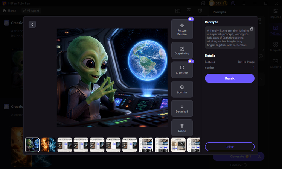Open the user account profile icon
The height and width of the screenshot is (169, 282).
(x=233, y=3)
